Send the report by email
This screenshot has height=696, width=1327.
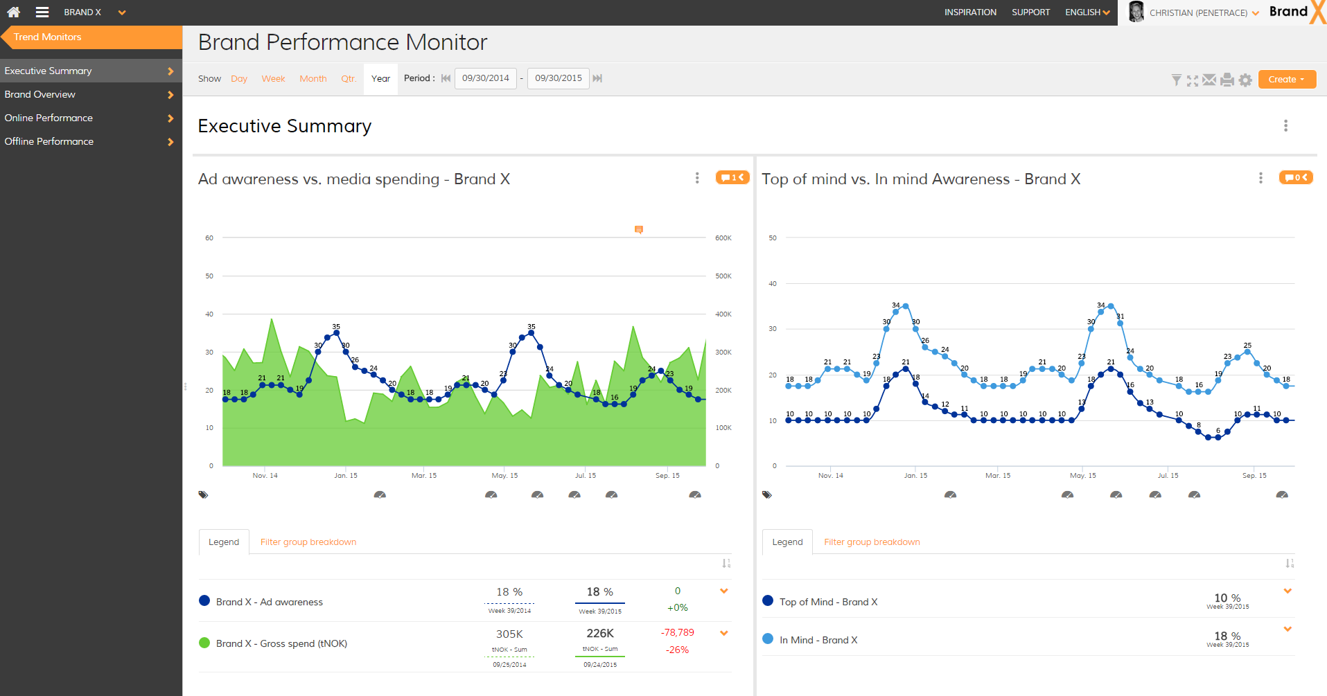[x=1209, y=80]
